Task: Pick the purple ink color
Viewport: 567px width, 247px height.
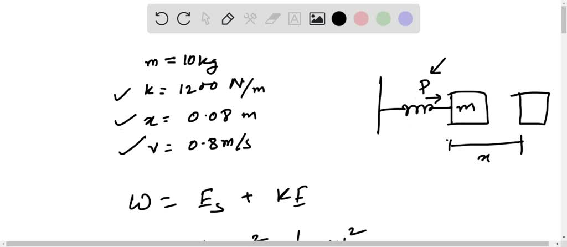Action: (405, 19)
